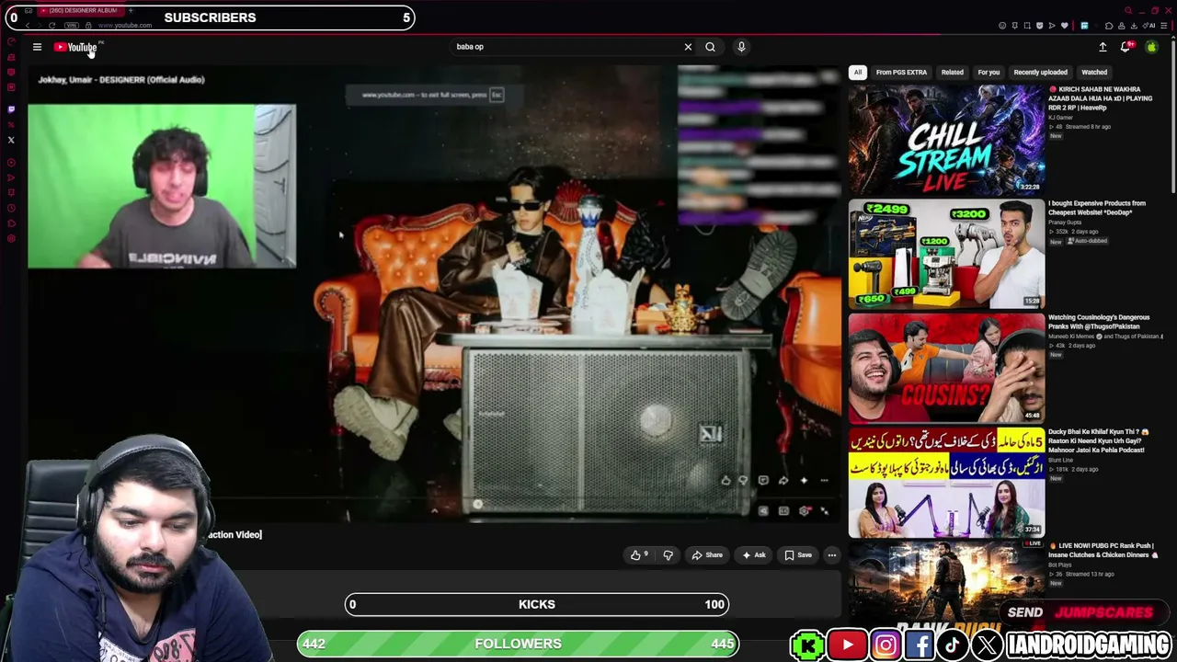Open the Ducky Bhai podcast thumbnail
This screenshot has width=1177, height=662.
(x=946, y=482)
